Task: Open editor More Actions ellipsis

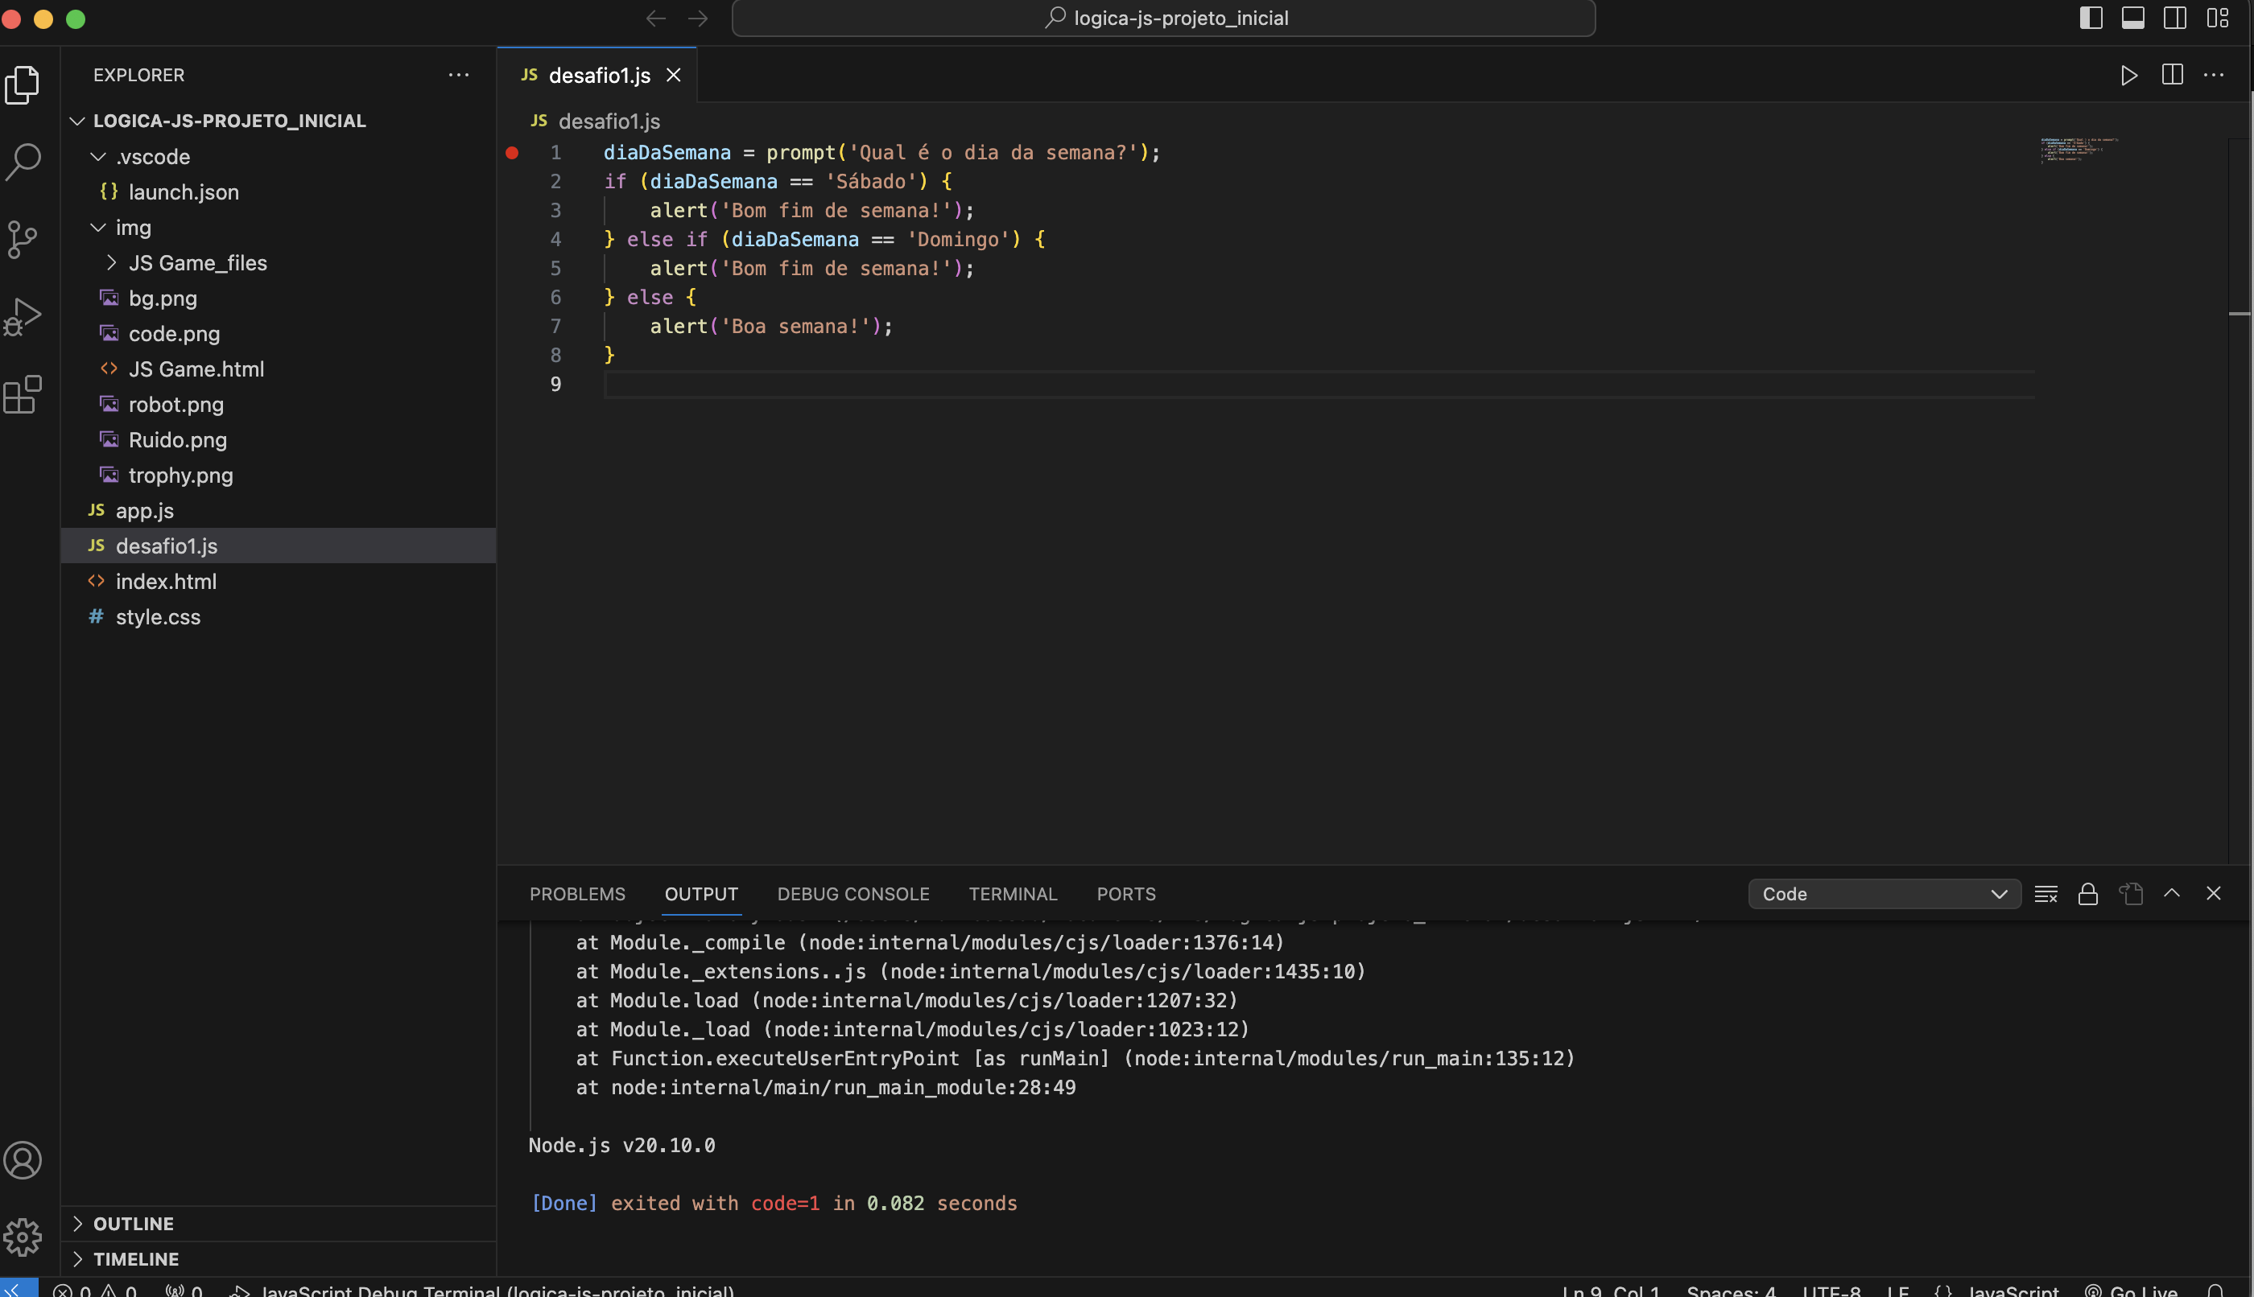Action: 2214,76
